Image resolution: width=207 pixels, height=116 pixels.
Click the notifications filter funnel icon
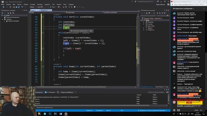click(132, 1)
